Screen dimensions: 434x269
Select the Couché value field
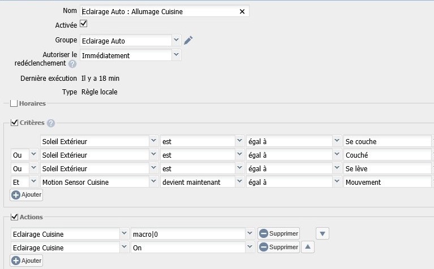[x=388, y=154]
